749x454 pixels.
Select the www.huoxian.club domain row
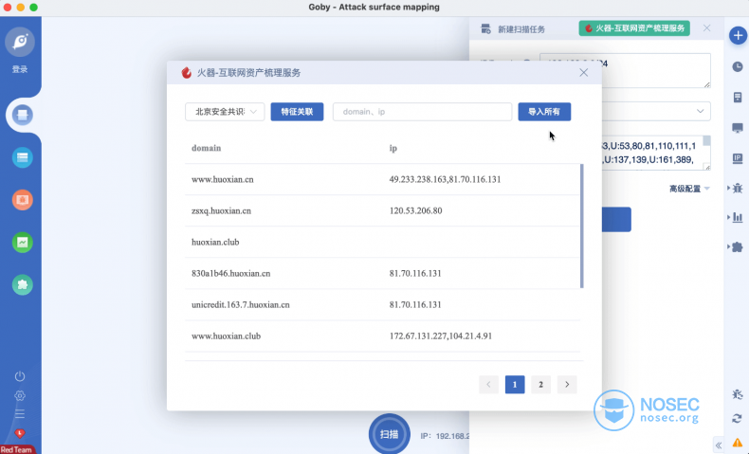pos(382,336)
